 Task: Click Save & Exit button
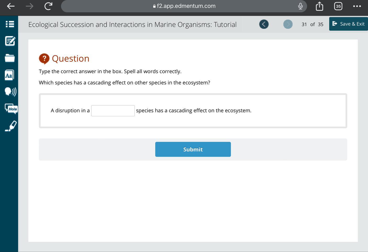(x=348, y=24)
